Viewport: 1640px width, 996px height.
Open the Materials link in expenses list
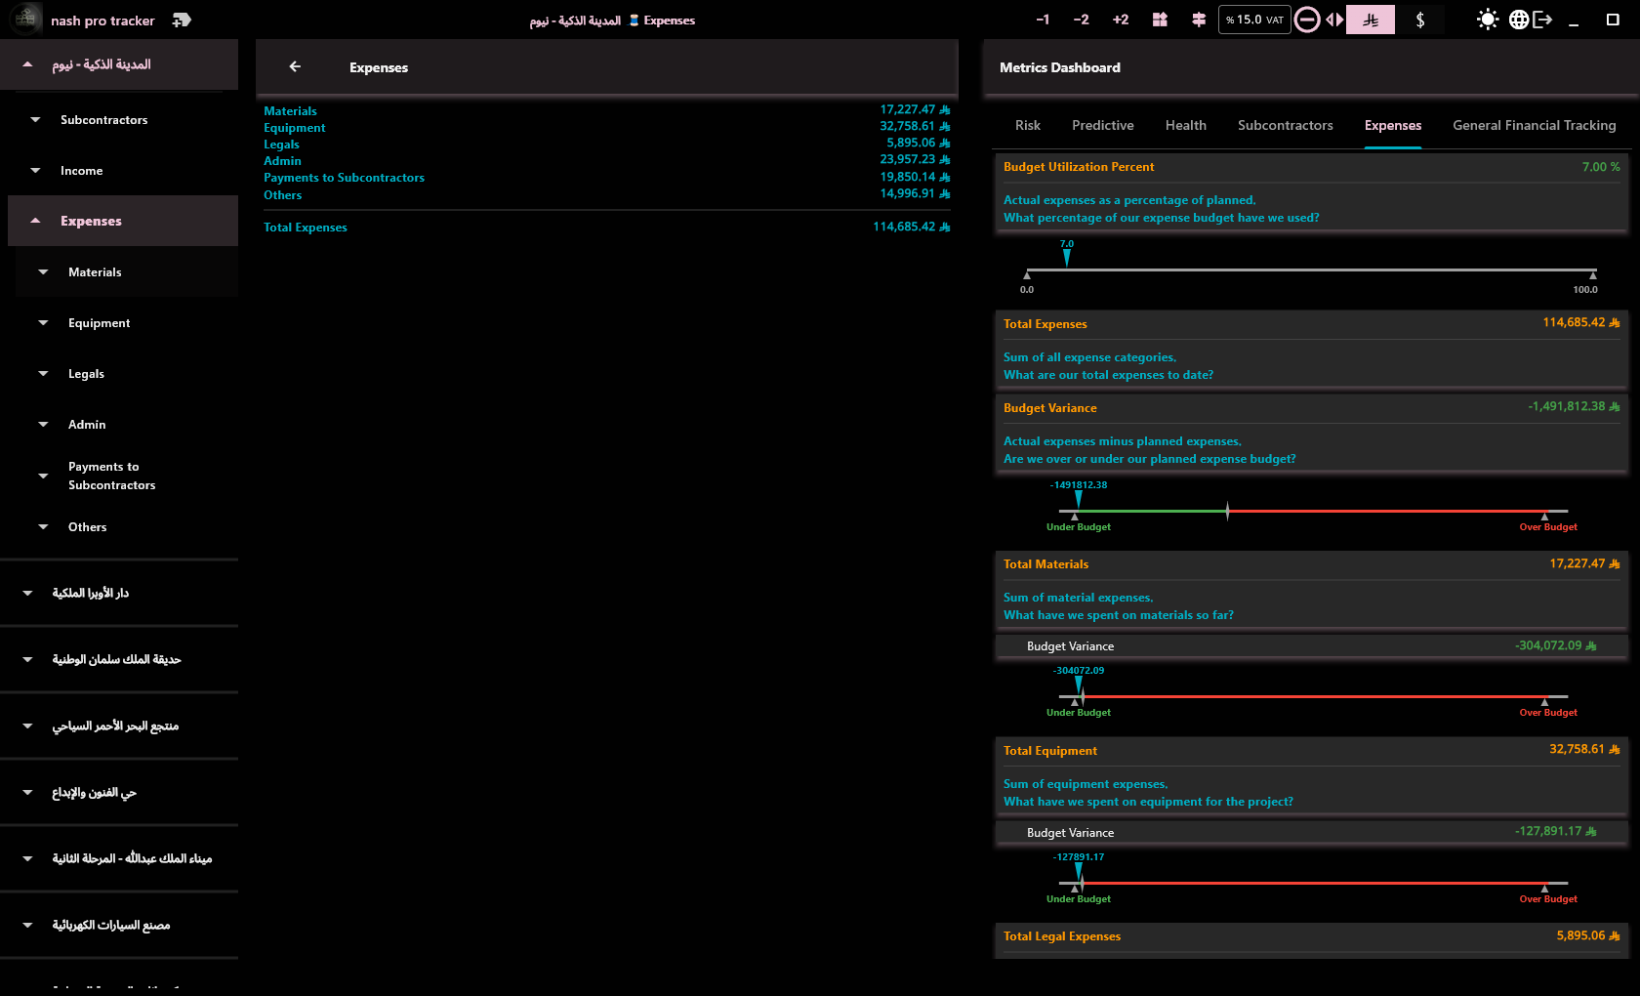(x=290, y=111)
